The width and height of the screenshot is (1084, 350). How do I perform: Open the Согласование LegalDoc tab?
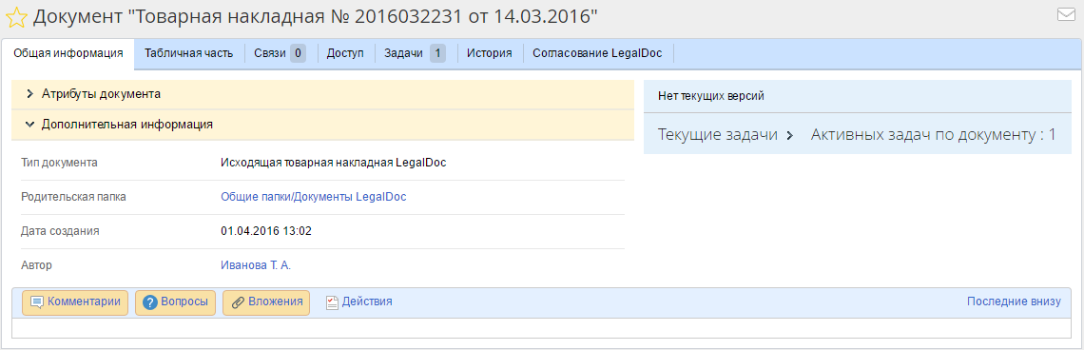pos(597,54)
